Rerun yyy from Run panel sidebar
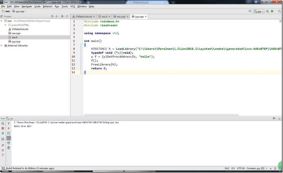The image size is (283, 173). click(x=3, y=123)
